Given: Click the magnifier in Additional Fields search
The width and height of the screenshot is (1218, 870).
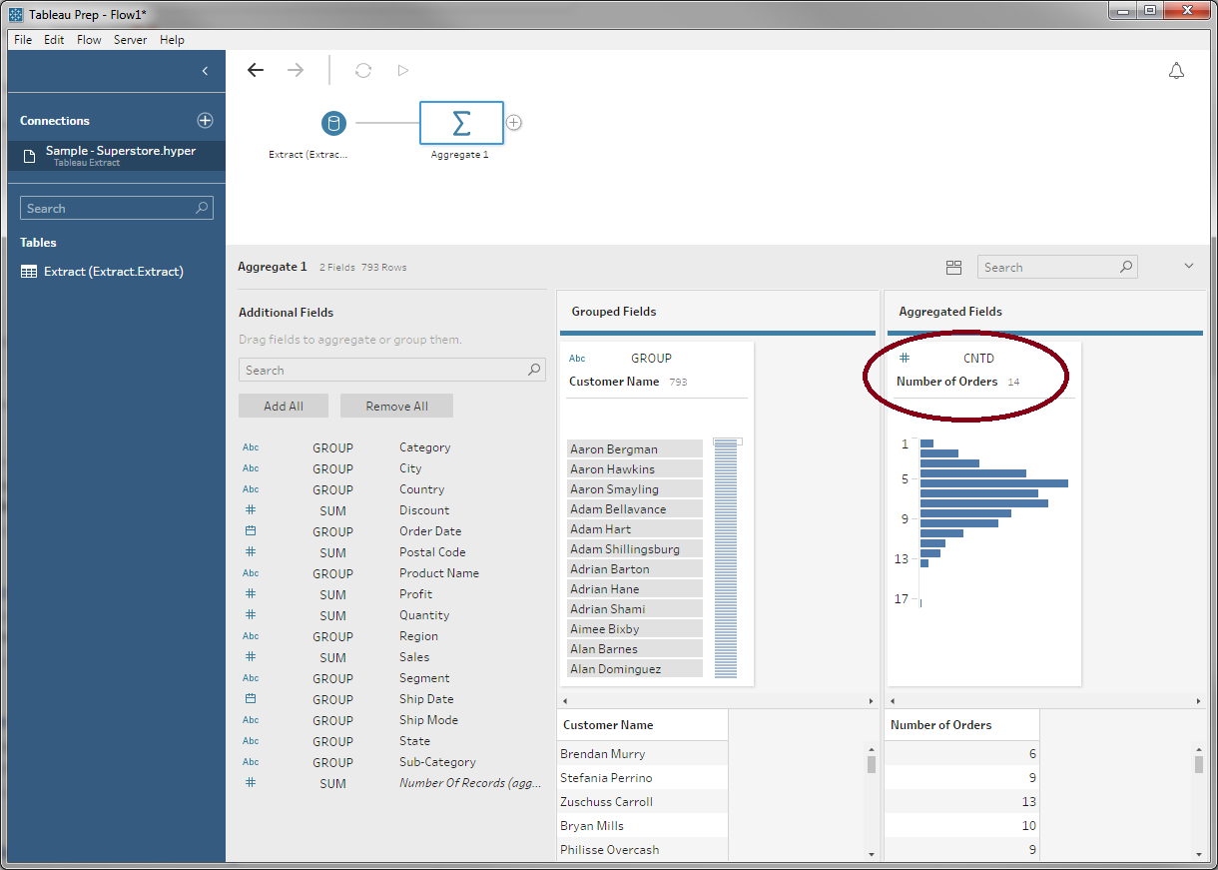Looking at the screenshot, I should pos(535,370).
